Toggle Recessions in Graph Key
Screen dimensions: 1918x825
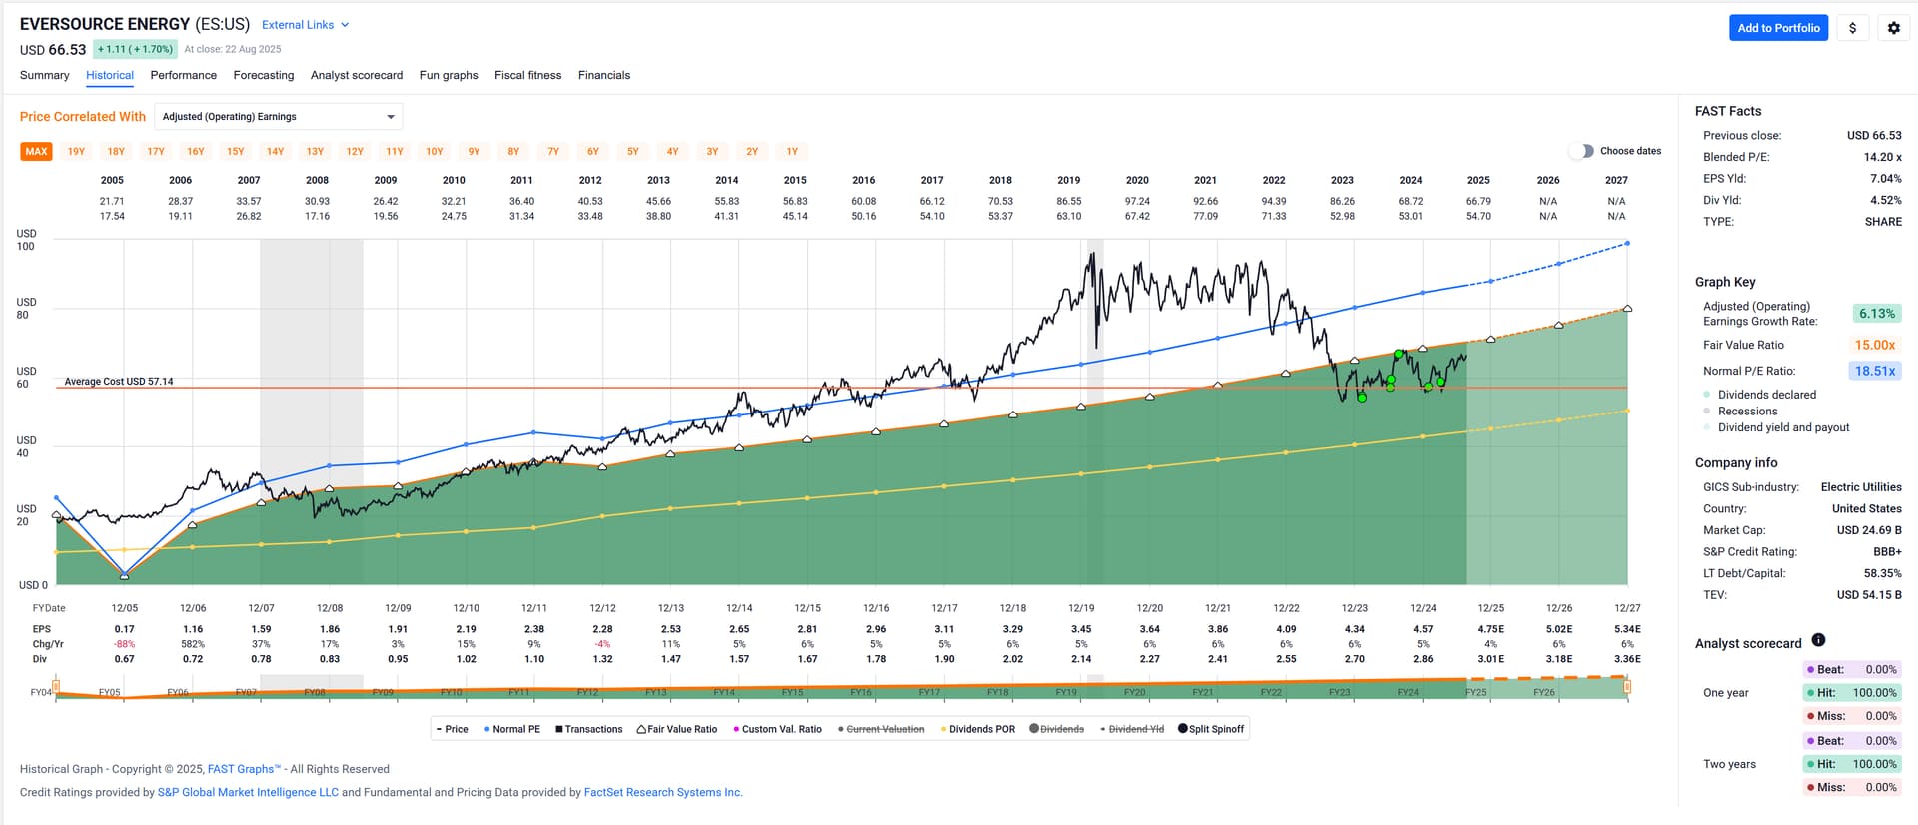point(1740,412)
